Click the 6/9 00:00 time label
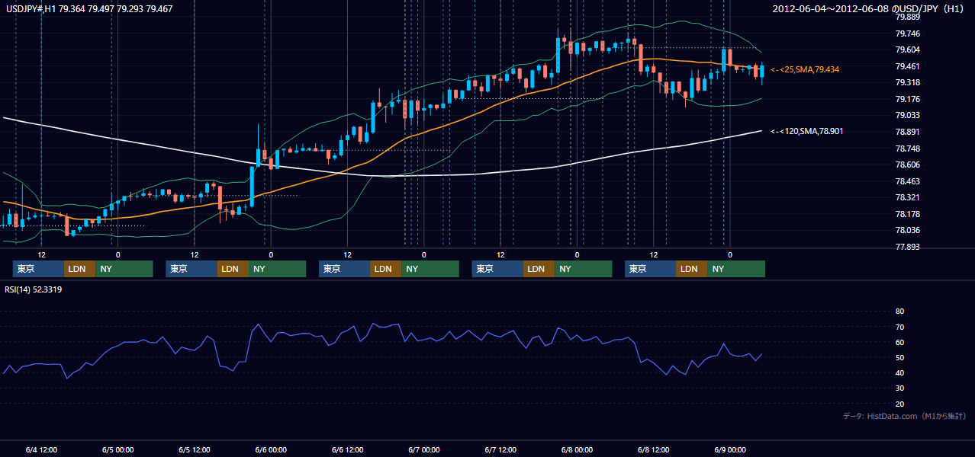The width and height of the screenshot is (975, 457). [x=730, y=450]
